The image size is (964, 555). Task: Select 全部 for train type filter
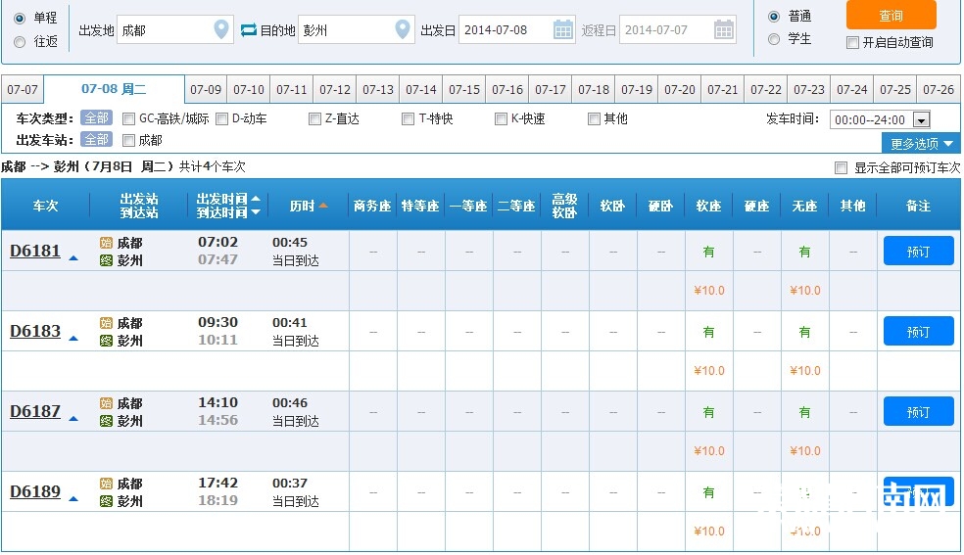[97, 117]
